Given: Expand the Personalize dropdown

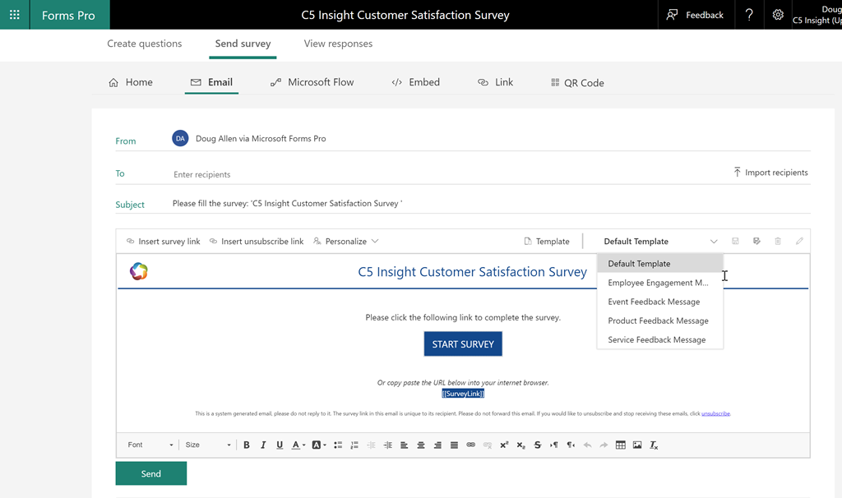Looking at the screenshot, I should tap(346, 242).
